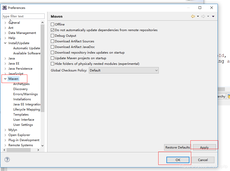
Task: Select Automatic Updates preference page
Action: [x=27, y=48]
